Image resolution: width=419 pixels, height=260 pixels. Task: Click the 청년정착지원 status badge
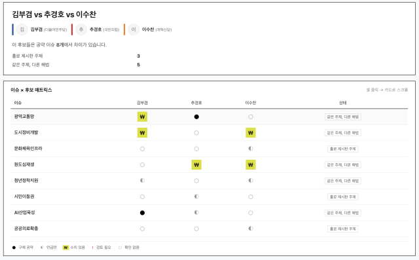343,181
